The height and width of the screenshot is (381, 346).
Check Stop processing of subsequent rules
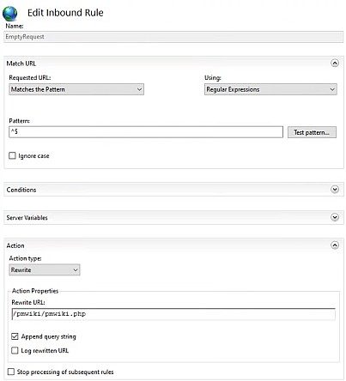point(11,372)
